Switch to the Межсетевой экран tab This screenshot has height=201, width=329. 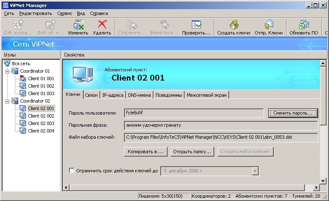coord(207,95)
